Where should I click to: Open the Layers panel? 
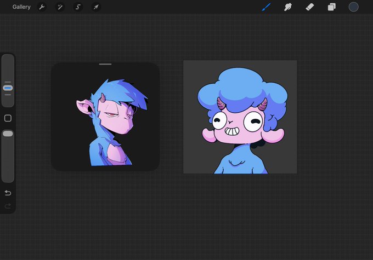(x=332, y=7)
